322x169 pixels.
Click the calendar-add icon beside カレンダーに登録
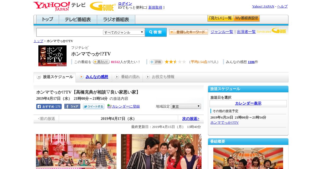tap(109, 106)
